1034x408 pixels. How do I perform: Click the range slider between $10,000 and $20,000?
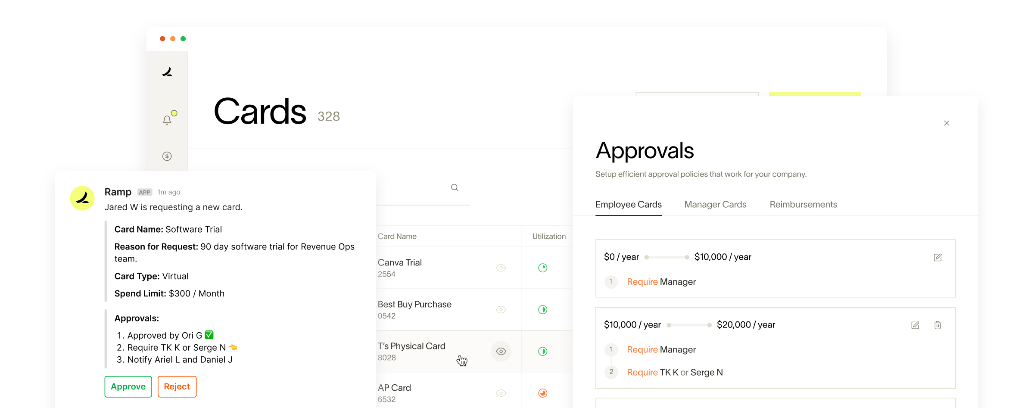point(689,325)
